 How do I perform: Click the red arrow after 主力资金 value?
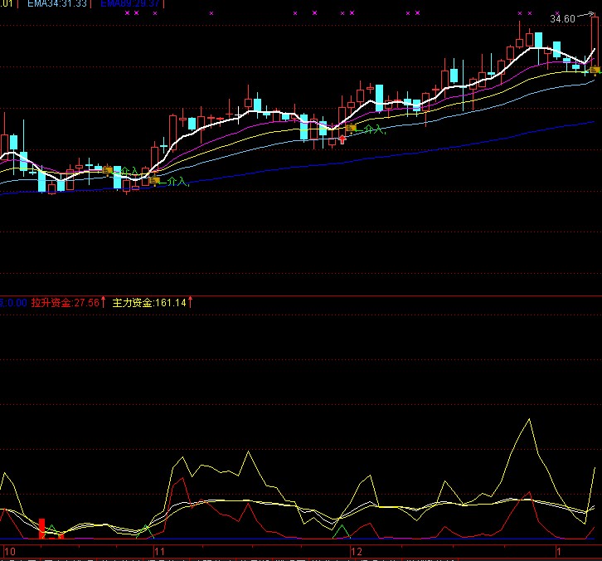190,304
